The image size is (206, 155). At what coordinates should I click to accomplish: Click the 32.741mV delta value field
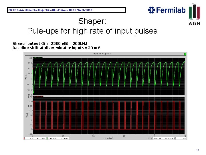pyautogui.click(x=168, y=138)
